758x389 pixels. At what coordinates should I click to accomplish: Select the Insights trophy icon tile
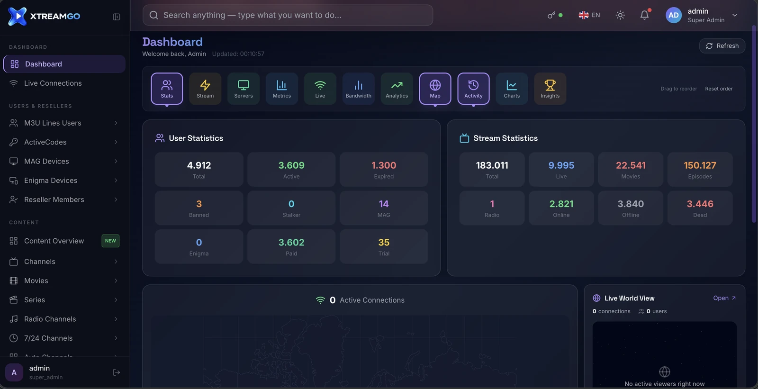(x=550, y=89)
